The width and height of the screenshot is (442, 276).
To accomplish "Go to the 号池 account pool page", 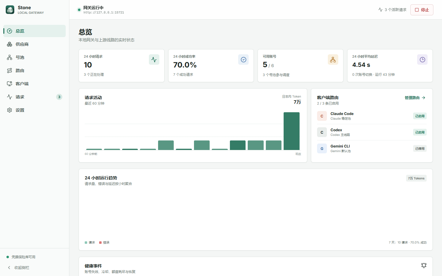I will 34,57.
